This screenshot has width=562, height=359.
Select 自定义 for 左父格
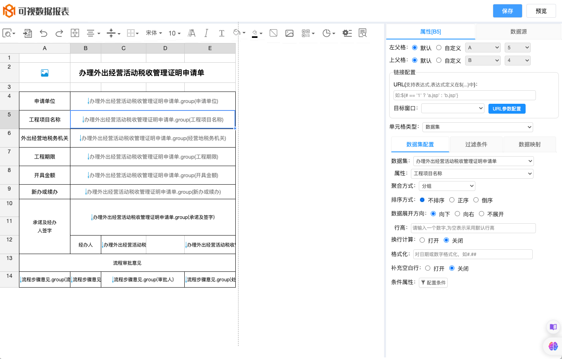click(439, 48)
